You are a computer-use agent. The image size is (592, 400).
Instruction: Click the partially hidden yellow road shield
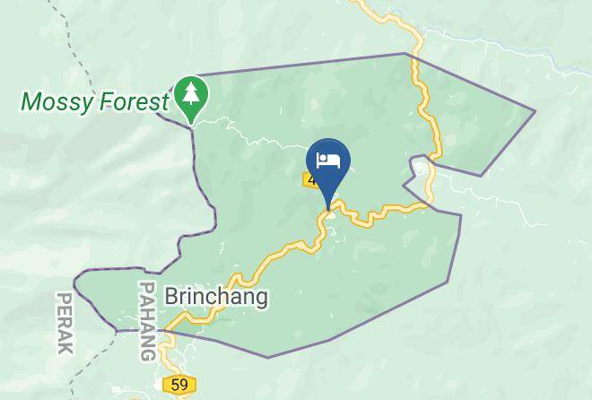[x=311, y=179]
